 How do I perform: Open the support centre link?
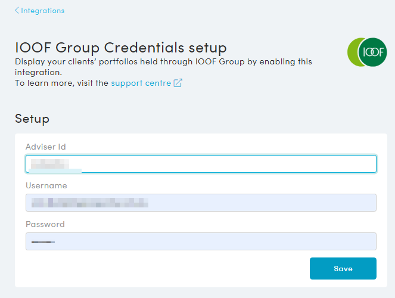coord(141,83)
